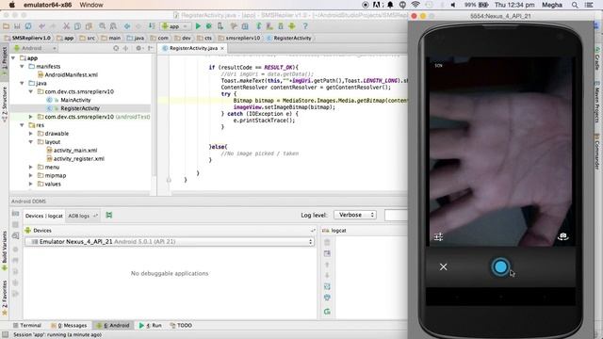Open activity_register.xml layout file
The image size is (603, 339).
tap(75, 159)
